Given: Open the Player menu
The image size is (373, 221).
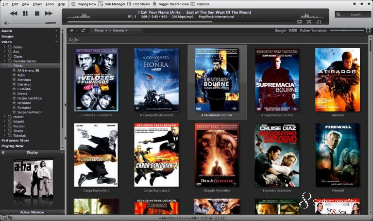Looking at the screenshot, I should tap(37, 4).
